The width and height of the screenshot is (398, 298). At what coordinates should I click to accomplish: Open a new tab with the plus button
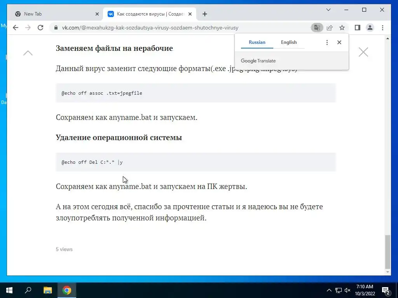tap(205, 14)
